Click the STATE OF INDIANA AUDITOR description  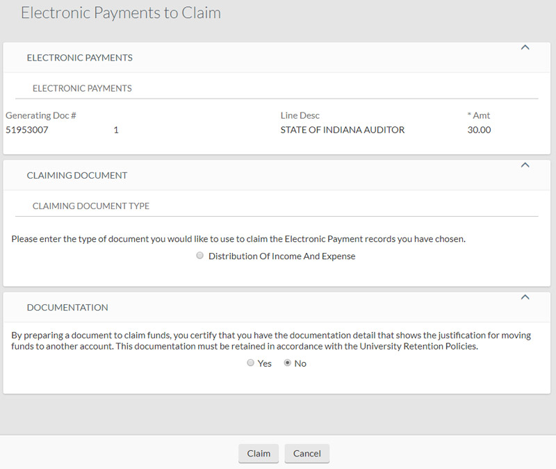(342, 130)
